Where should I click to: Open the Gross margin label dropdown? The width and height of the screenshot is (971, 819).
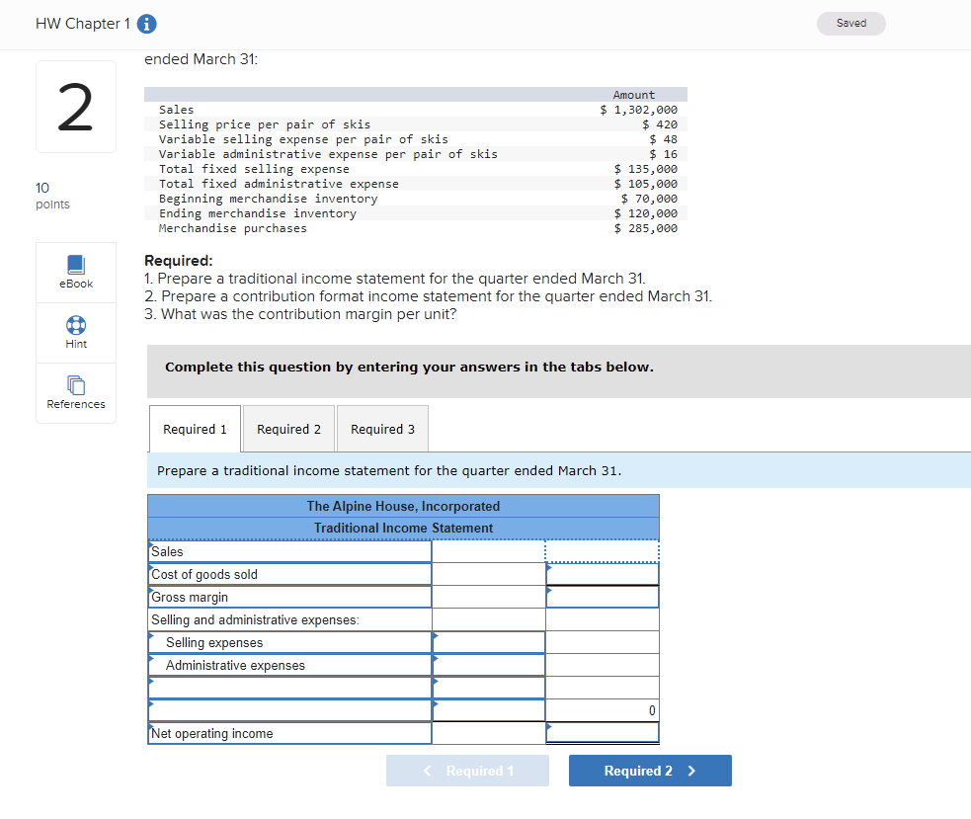[289, 598]
